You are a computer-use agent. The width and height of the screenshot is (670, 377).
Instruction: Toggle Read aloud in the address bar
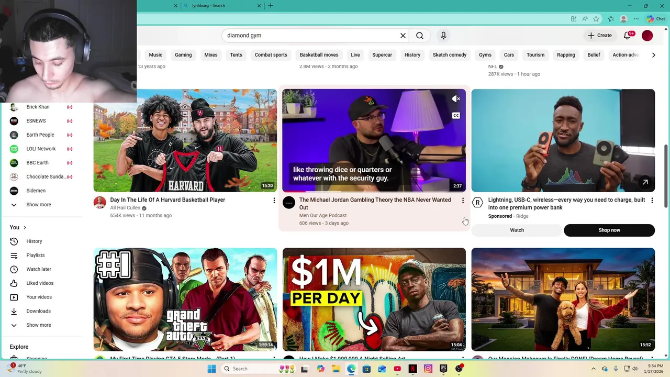click(585, 19)
